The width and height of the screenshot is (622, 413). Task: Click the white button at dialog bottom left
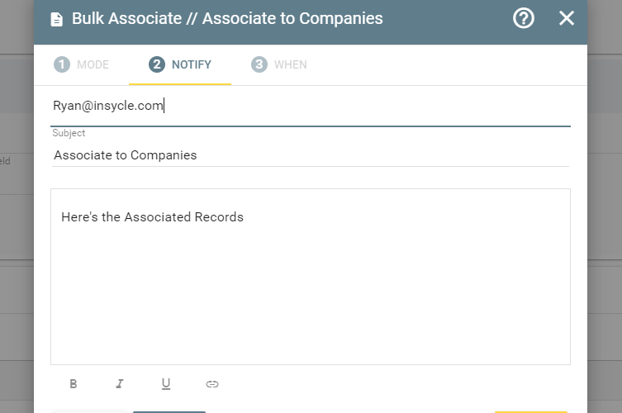[x=90, y=412]
